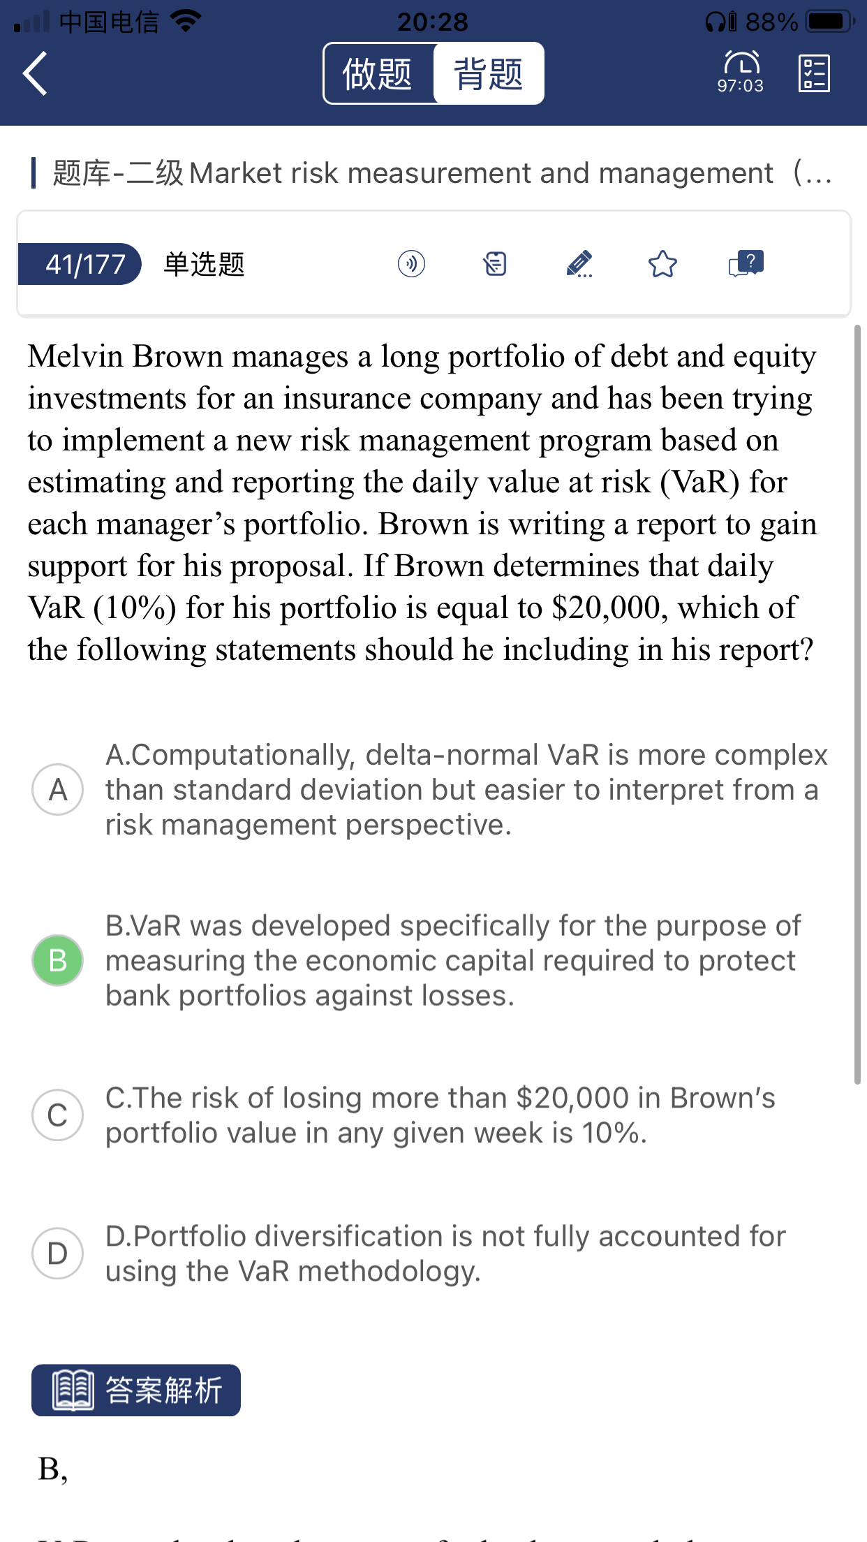This screenshot has height=1542, width=867.
Task: Switch to the 做题 tab
Action: (378, 74)
